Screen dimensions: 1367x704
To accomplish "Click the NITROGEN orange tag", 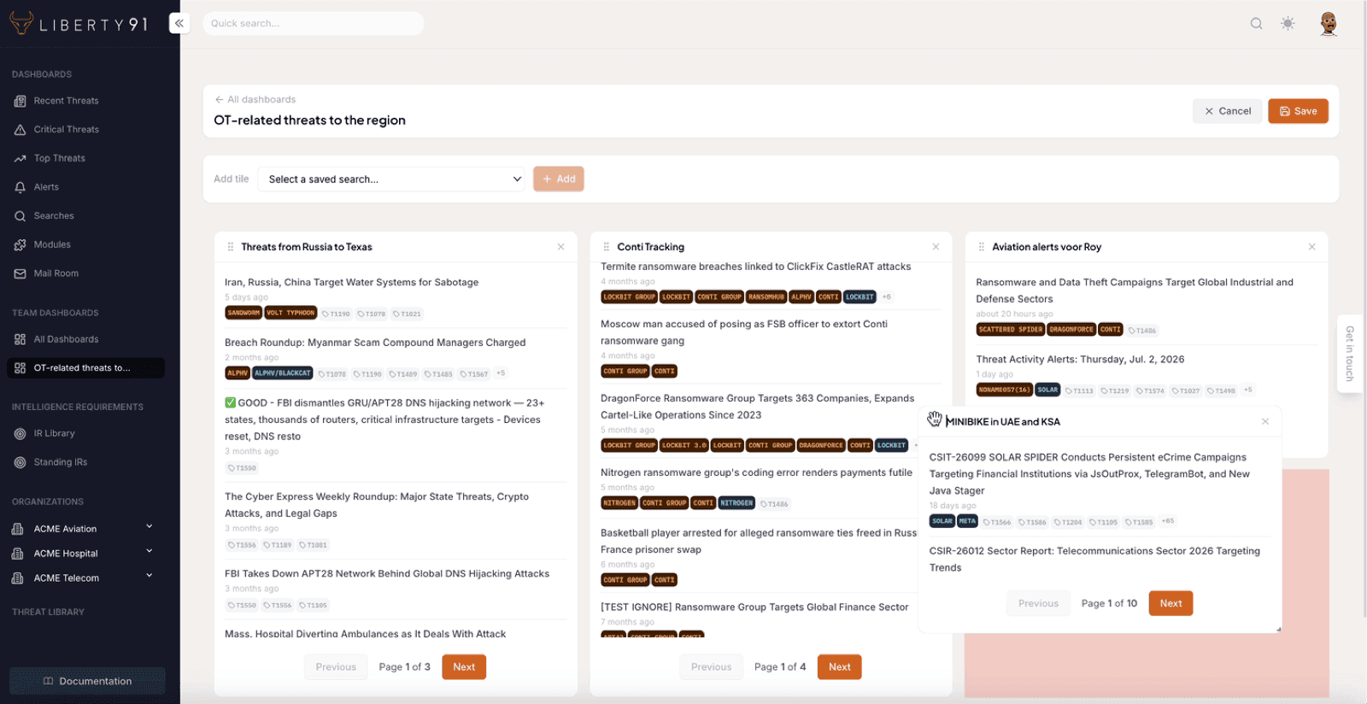I will pyautogui.click(x=619, y=503).
